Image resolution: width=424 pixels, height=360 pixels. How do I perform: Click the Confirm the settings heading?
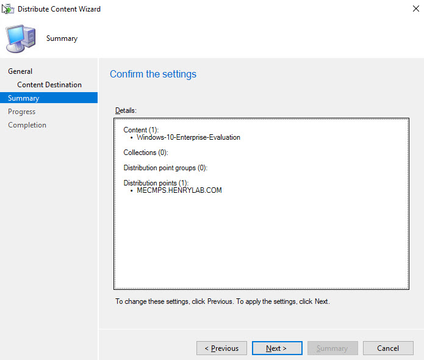[x=153, y=74]
